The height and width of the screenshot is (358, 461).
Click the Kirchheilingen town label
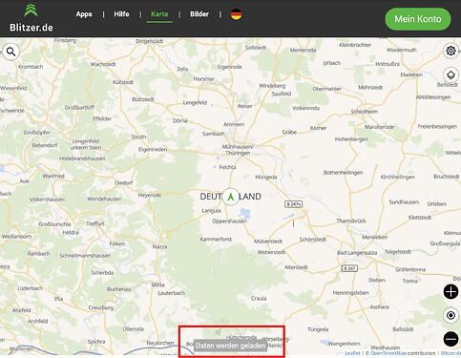398,177
